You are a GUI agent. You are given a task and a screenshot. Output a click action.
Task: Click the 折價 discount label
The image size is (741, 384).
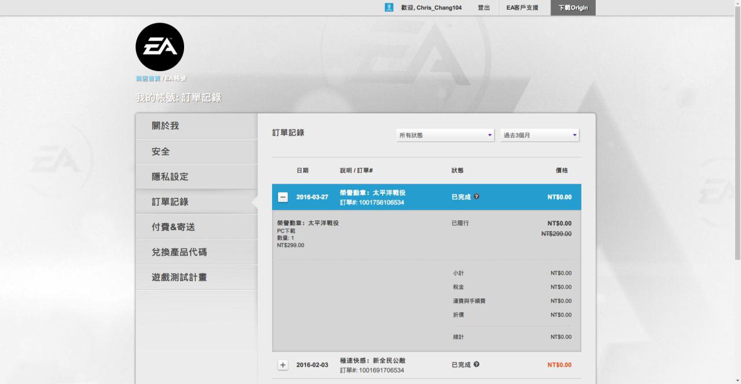(x=458, y=315)
